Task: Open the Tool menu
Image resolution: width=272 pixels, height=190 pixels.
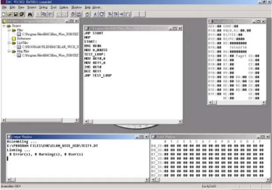Action: 54,7
